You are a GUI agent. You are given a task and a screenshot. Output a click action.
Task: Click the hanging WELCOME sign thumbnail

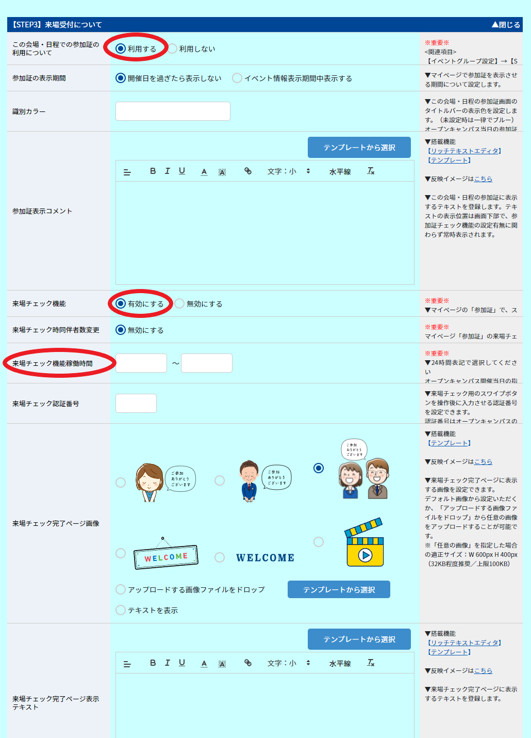(x=166, y=554)
